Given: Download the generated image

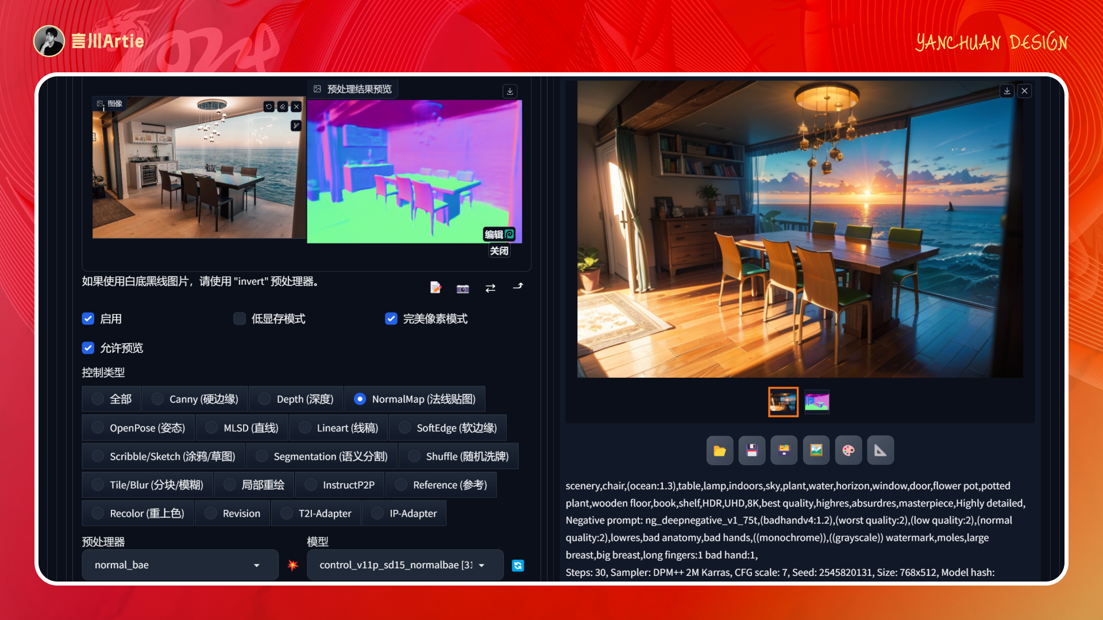Looking at the screenshot, I should pos(1006,91).
